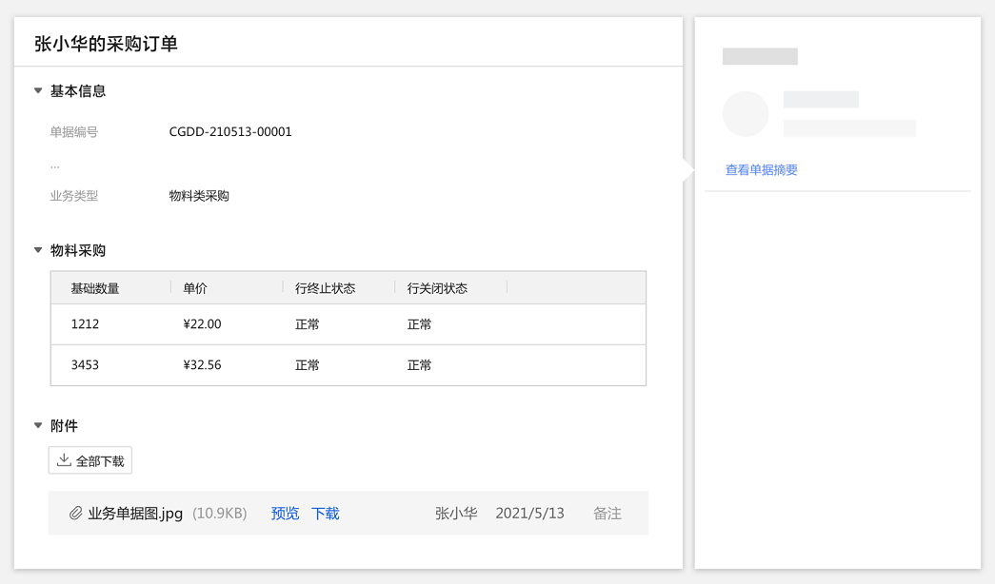
Task: Collapse the 附件 section triangle
Action: [38, 426]
